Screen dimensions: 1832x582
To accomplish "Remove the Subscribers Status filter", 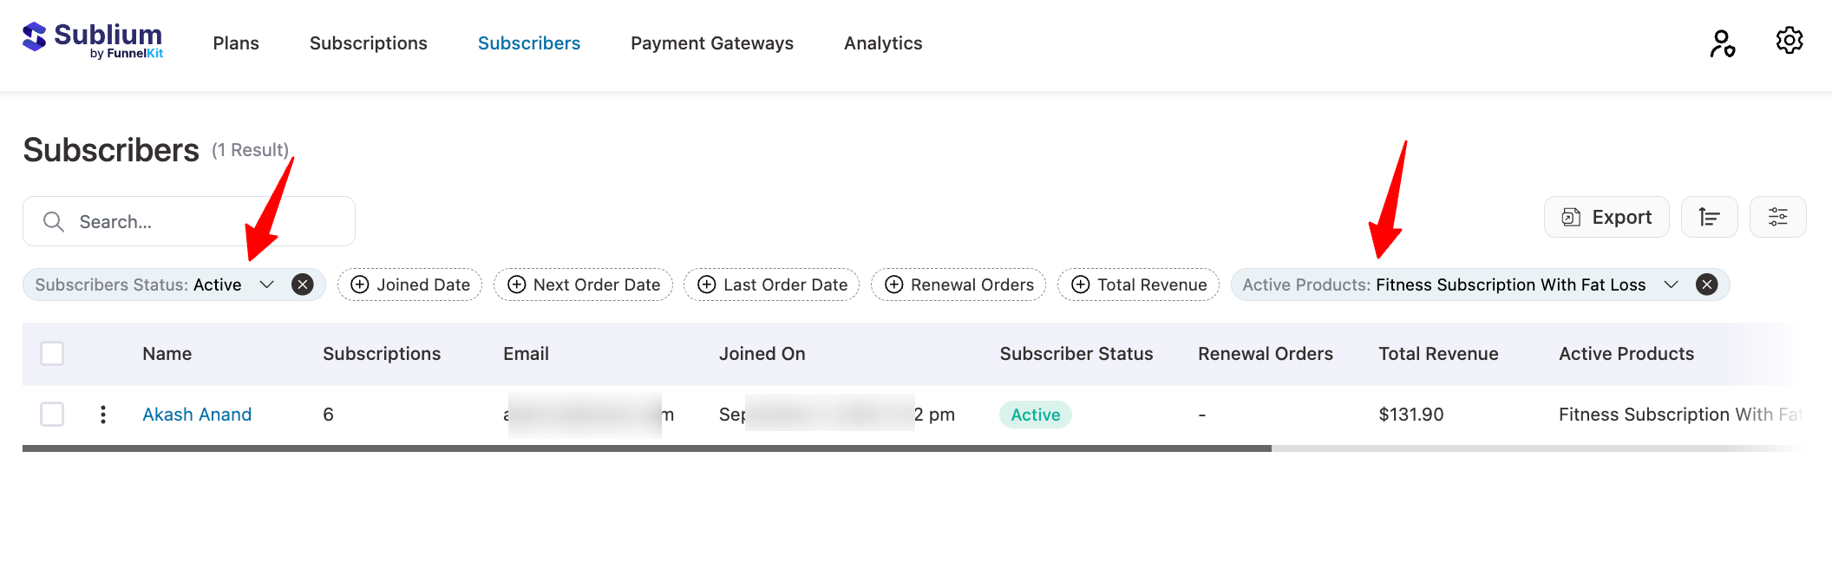I will click(302, 284).
